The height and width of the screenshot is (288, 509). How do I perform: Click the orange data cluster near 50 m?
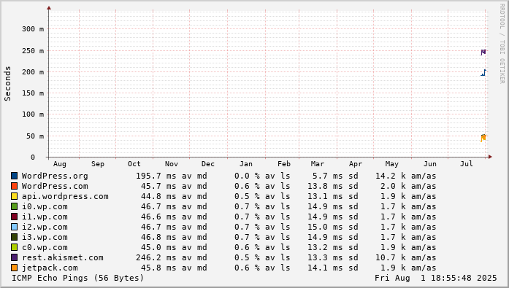coord(483,138)
